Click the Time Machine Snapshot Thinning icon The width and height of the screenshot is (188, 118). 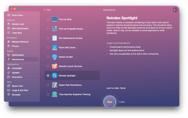coord(54,94)
